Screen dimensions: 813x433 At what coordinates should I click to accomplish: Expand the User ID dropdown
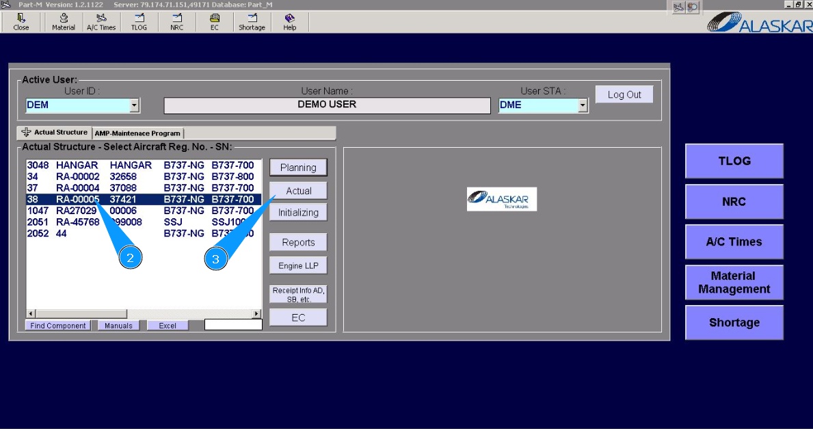[x=134, y=105]
